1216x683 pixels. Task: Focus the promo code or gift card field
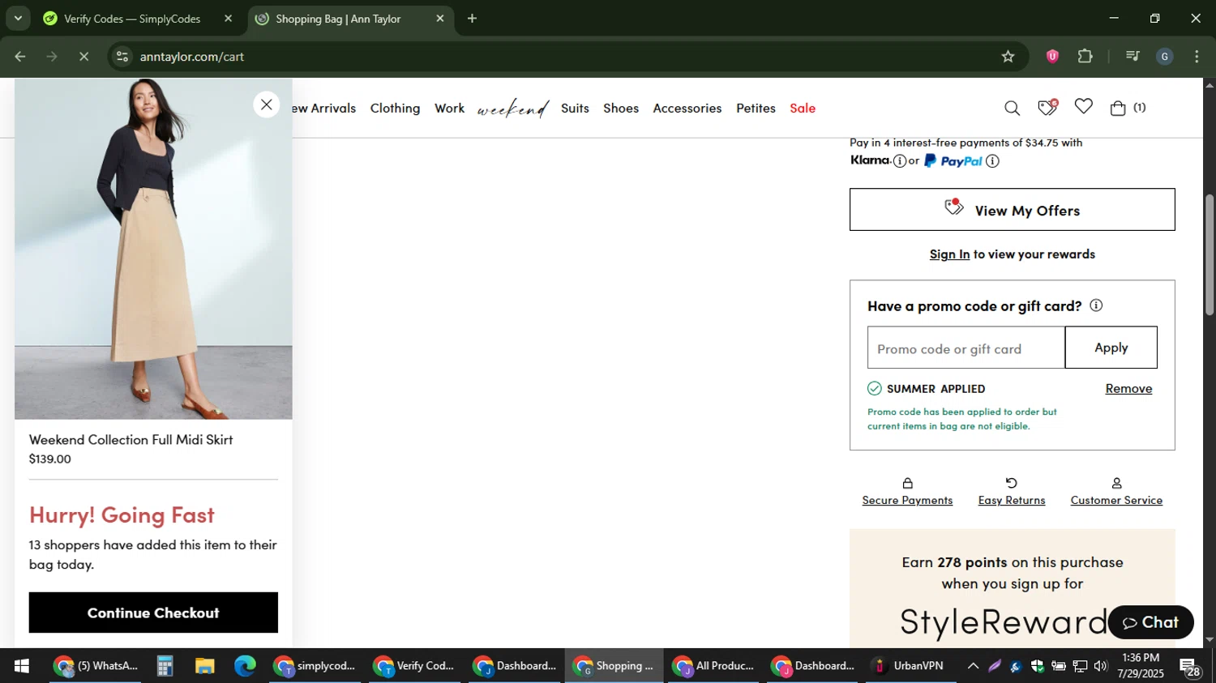point(966,348)
